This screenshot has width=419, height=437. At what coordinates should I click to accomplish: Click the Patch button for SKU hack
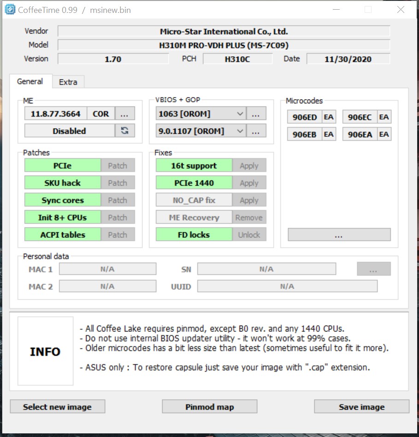pos(118,183)
